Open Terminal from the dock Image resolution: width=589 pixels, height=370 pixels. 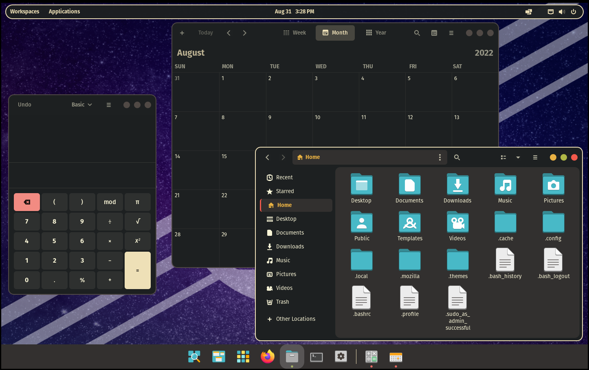click(x=316, y=357)
